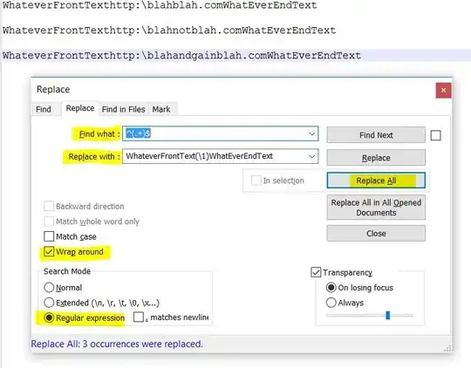
Task: Tick the unlabeled checkbox beside Find Next
Action: pyautogui.click(x=435, y=135)
